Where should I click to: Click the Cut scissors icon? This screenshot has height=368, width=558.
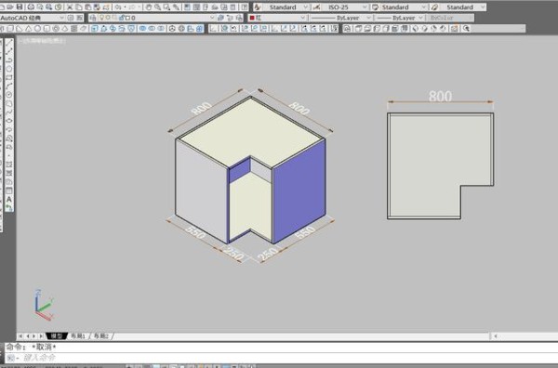tap(70, 7)
